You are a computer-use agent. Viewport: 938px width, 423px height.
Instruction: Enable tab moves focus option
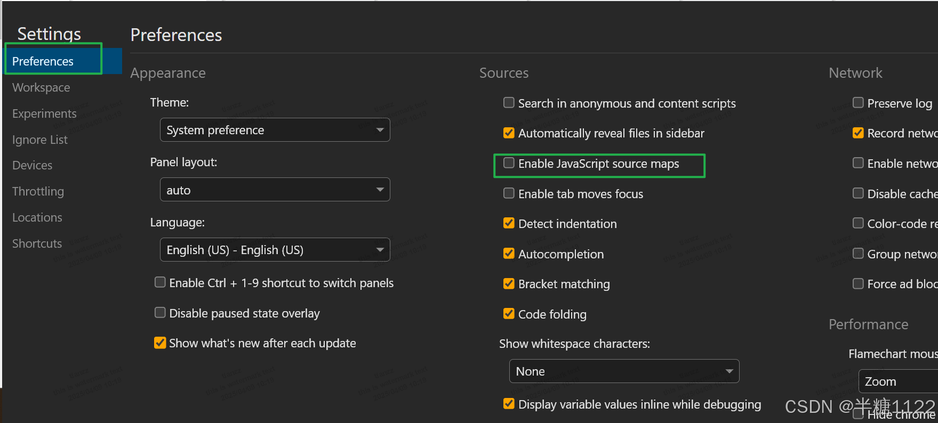(509, 193)
